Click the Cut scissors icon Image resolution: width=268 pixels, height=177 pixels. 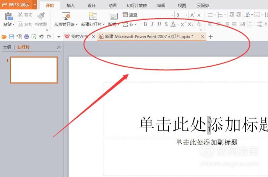pyautogui.click(x=20, y=15)
